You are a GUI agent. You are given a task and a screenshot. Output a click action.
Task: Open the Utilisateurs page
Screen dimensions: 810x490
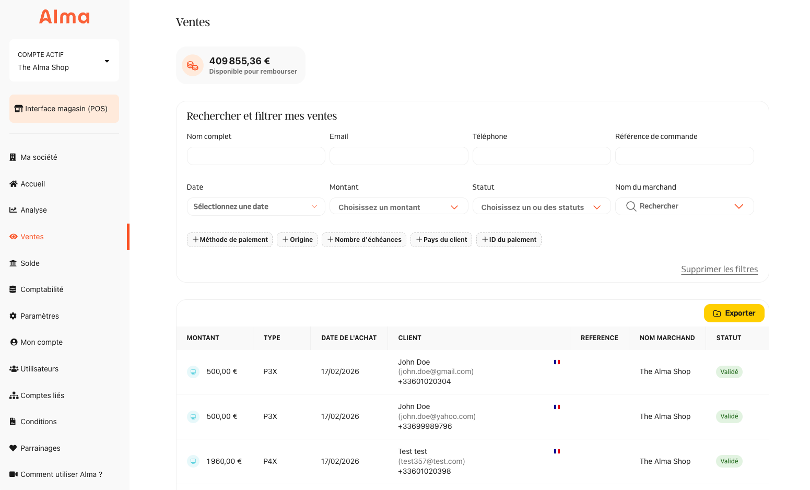[x=39, y=369]
